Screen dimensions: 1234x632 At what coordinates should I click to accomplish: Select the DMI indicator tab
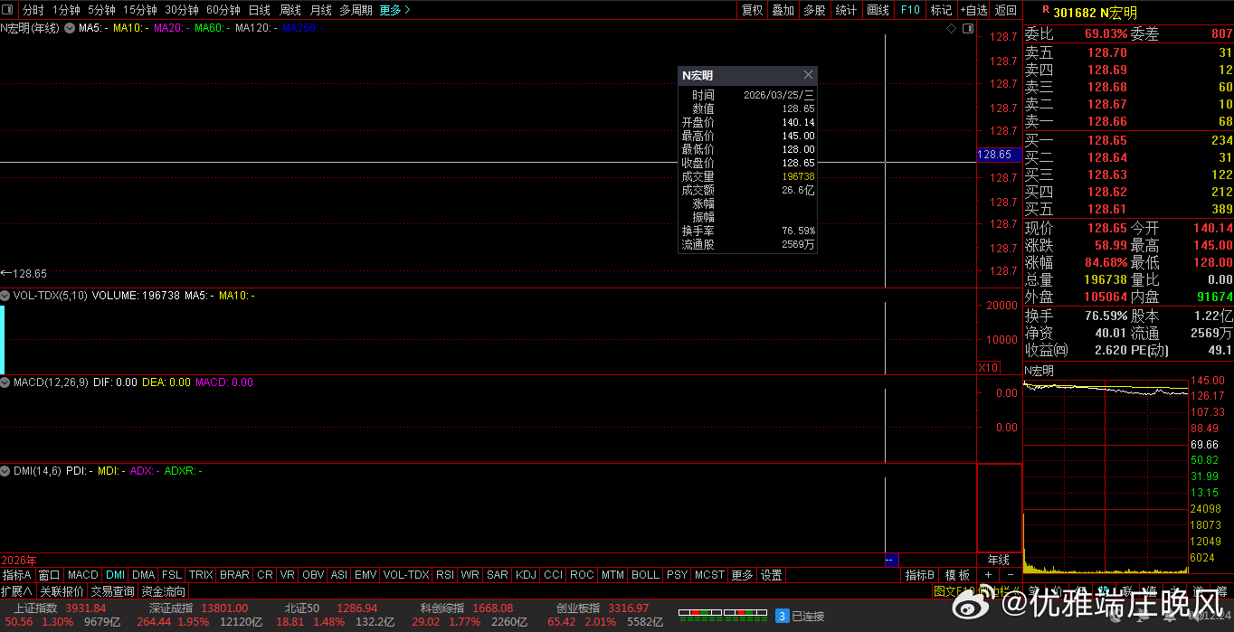pyautogui.click(x=115, y=575)
